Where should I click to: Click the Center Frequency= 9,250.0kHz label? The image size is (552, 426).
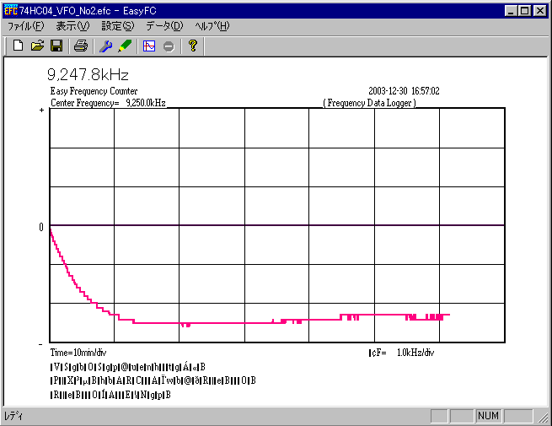click(x=108, y=103)
